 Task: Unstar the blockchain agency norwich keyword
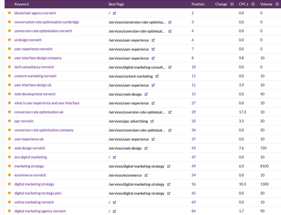pyautogui.click(x=9, y=13)
